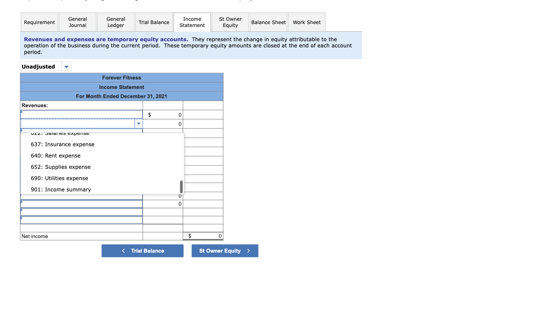
Task: Select "652: Supplies expense" option
Action: tap(61, 167)
